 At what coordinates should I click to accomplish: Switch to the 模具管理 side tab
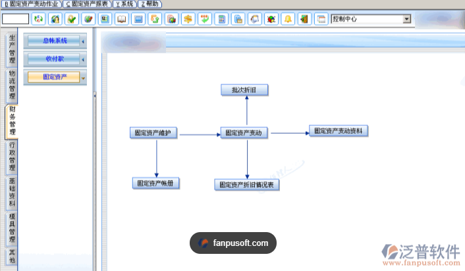click(12, 228)
